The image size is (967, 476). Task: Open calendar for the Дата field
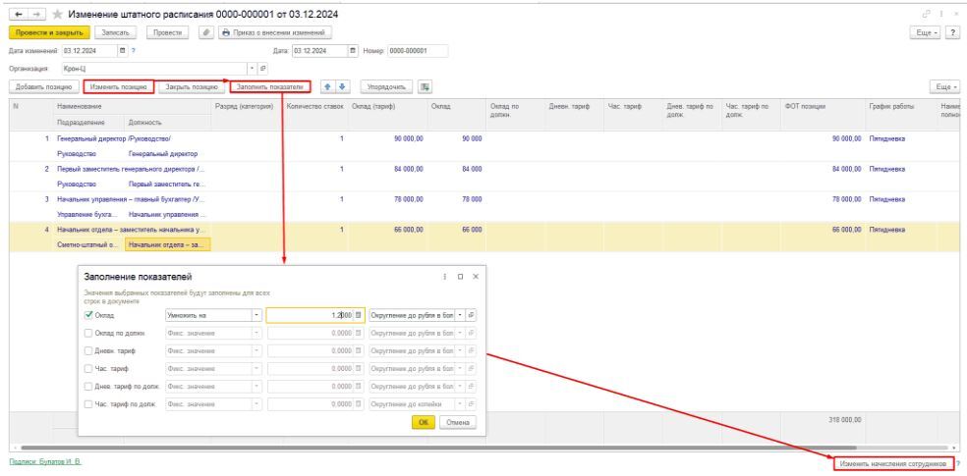click(353, 50)
